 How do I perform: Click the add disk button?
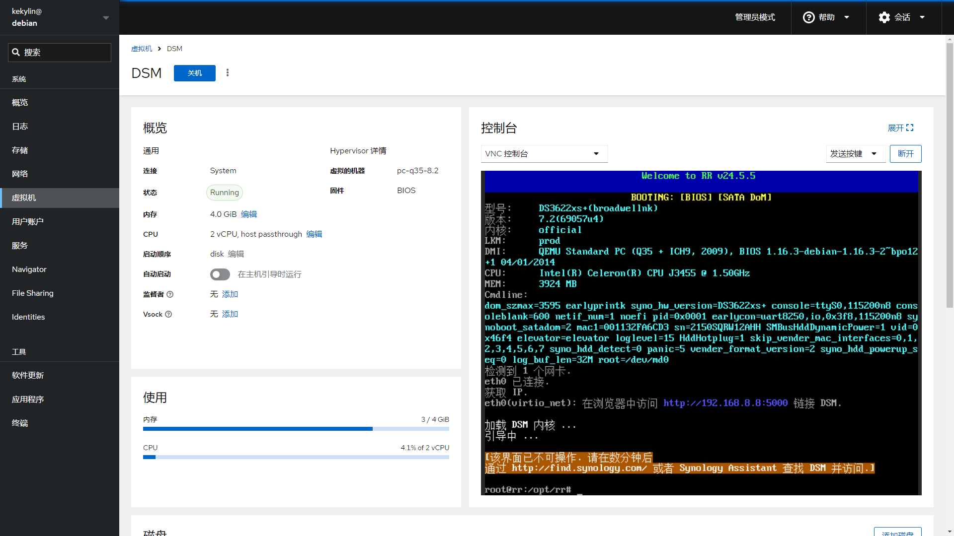pos(898,532)
